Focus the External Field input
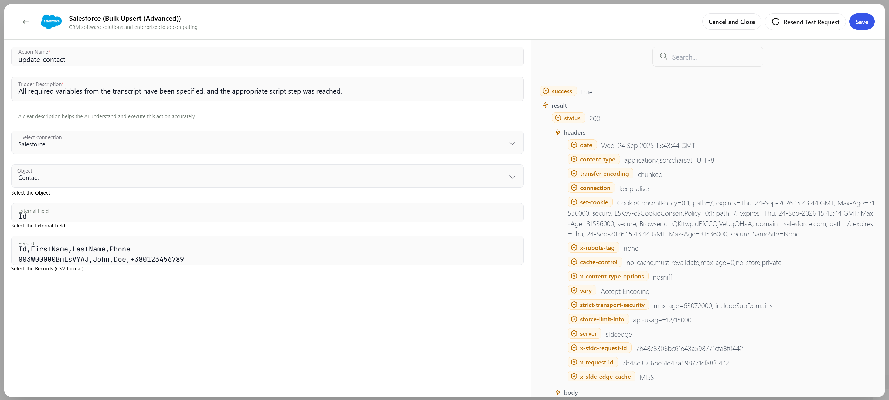 (267, 212)
